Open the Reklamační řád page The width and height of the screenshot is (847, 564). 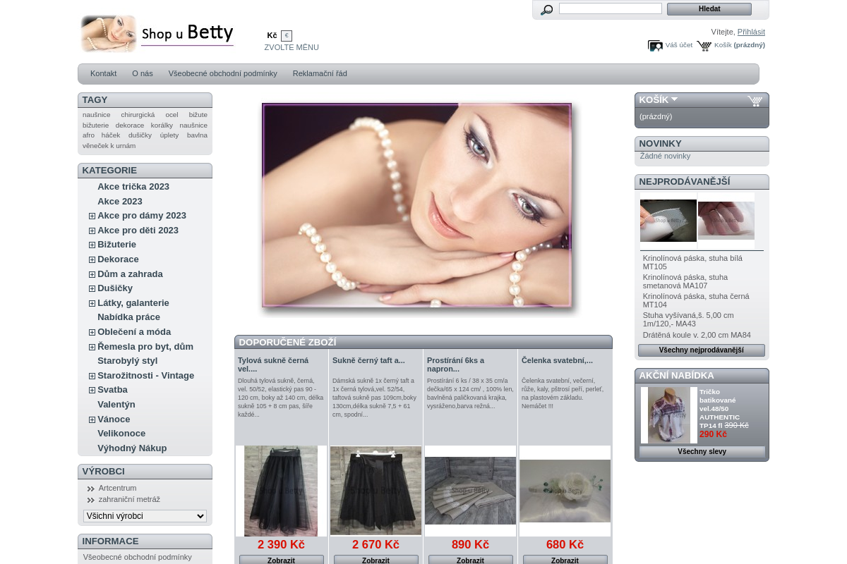(319, 73)
